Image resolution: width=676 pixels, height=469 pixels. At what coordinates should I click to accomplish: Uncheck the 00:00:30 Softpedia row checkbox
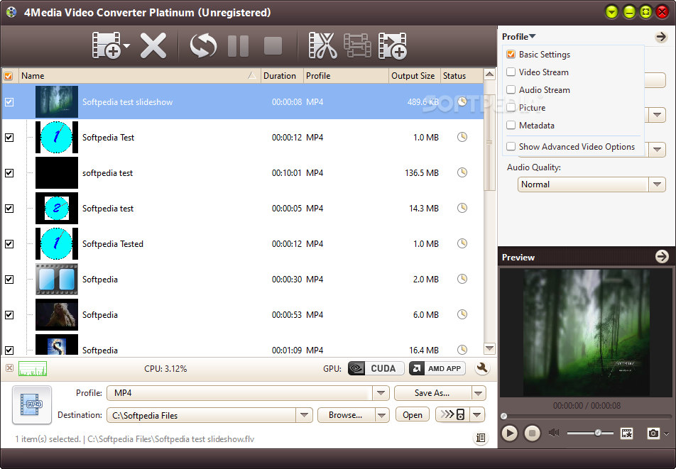(9, 279)
